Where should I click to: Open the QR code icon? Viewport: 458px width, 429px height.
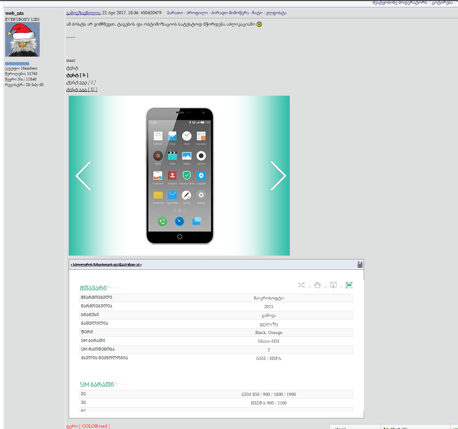(x=349, y=285)
